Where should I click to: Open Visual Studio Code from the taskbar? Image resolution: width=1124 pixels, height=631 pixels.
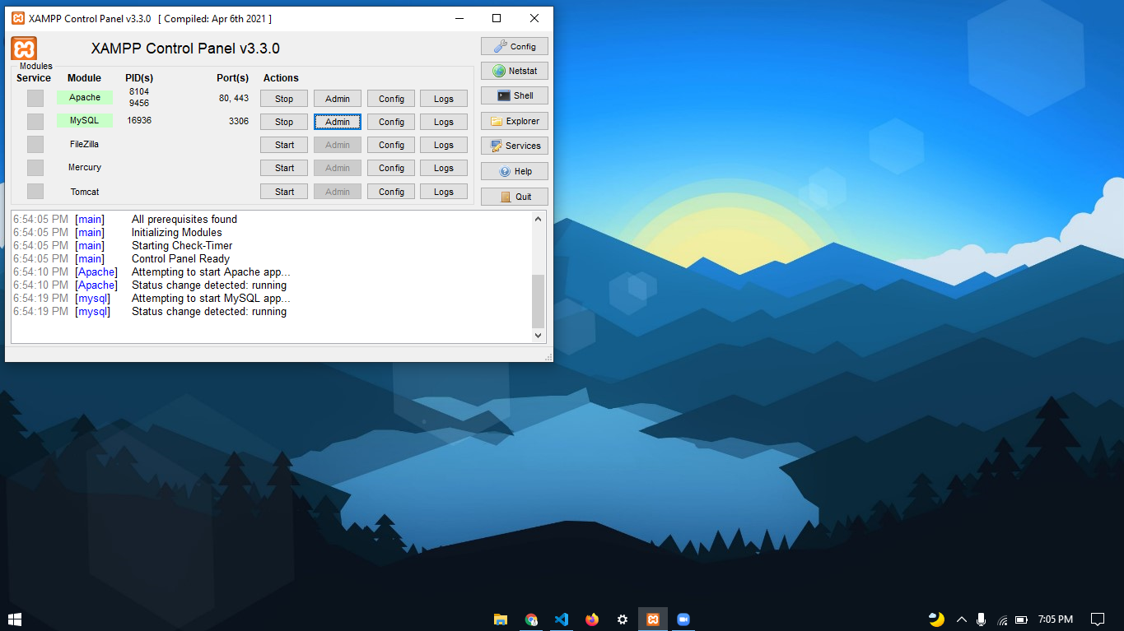[562, 619]
